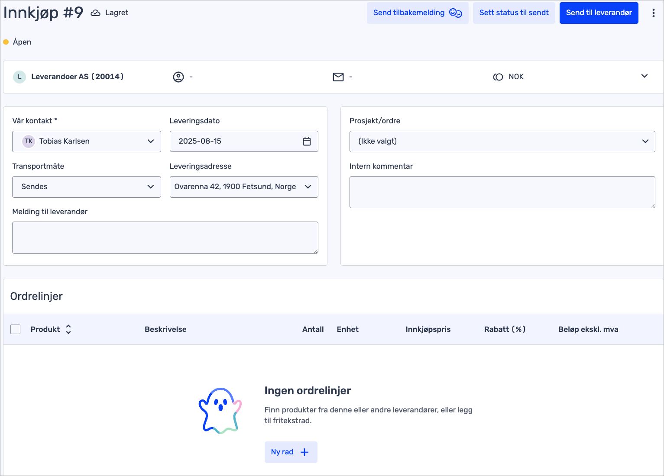Click the calendar icon in Leveringsdato

click(307, 142)
